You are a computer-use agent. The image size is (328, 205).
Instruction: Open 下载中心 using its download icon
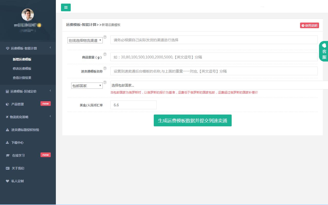point(7,143)
